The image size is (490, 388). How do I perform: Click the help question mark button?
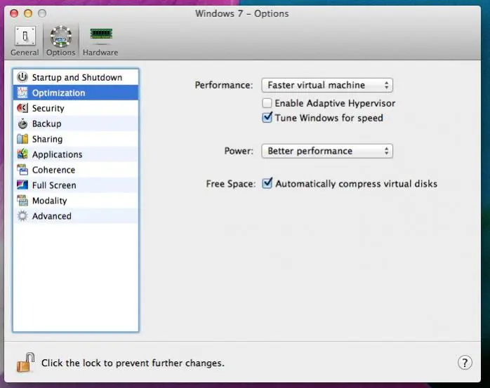tap(465, 363)
